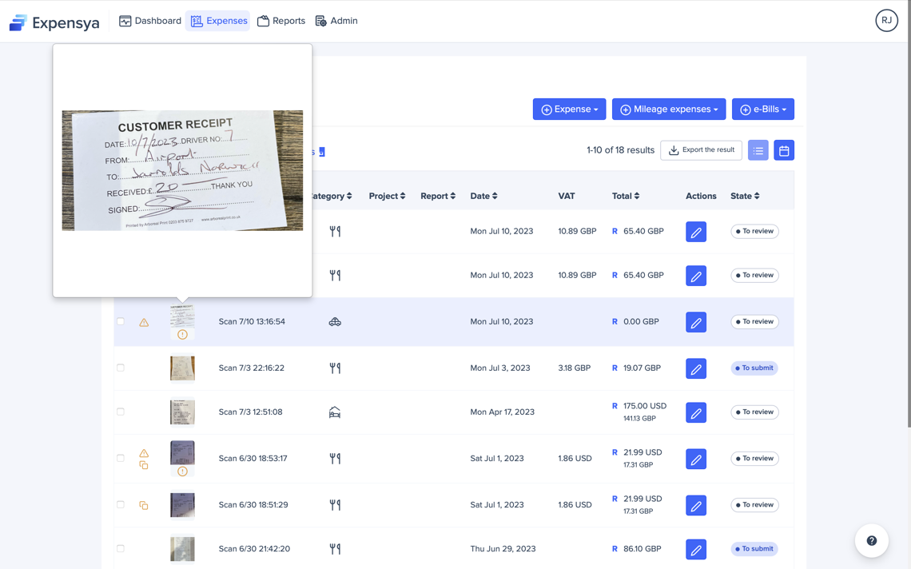Viewport: 911px width, 569px height.
Task: Select checkbox for Scan 7/3 22:16:22
Action: tap(121, 368)
